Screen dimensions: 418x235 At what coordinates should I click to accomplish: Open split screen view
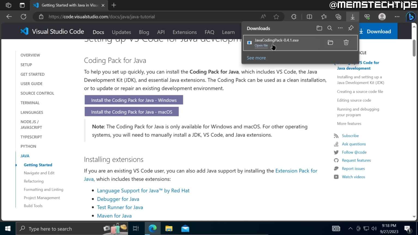pyautogui.click(x=309, y=17)
